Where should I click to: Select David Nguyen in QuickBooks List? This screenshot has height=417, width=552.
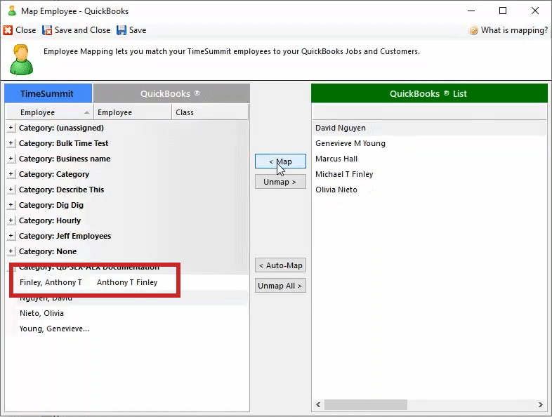point(429,128)
